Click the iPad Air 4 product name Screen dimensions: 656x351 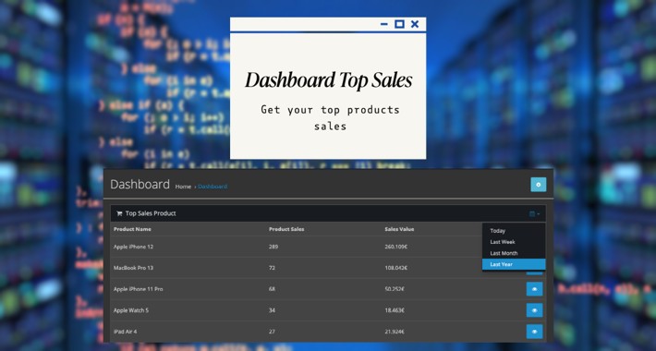(x=125, y=332)
